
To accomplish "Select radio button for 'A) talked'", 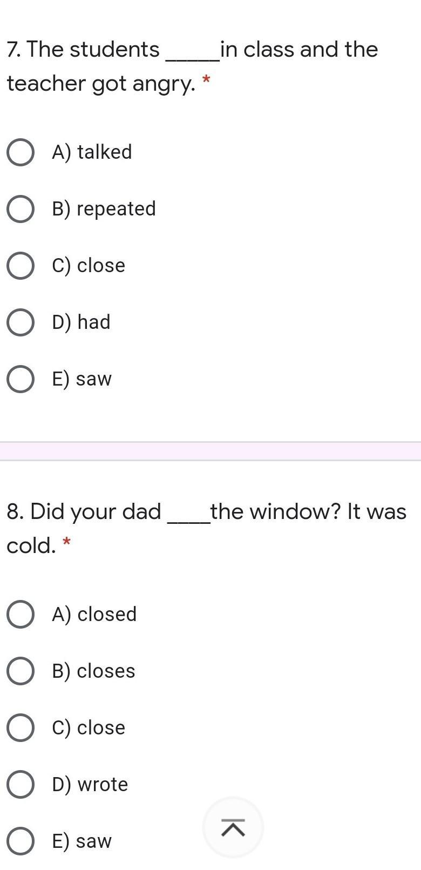I will click(x=21, y=152).
